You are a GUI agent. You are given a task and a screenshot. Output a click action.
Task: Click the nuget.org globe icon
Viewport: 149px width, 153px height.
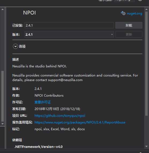tap(123, 13)
